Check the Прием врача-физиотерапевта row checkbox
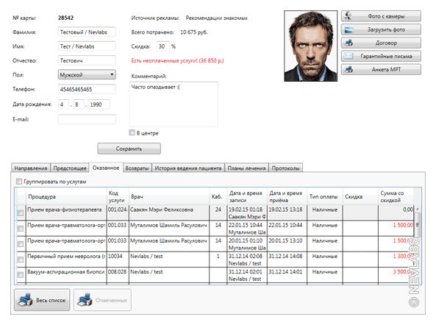The image size is (436, 325). pos(21,213)
